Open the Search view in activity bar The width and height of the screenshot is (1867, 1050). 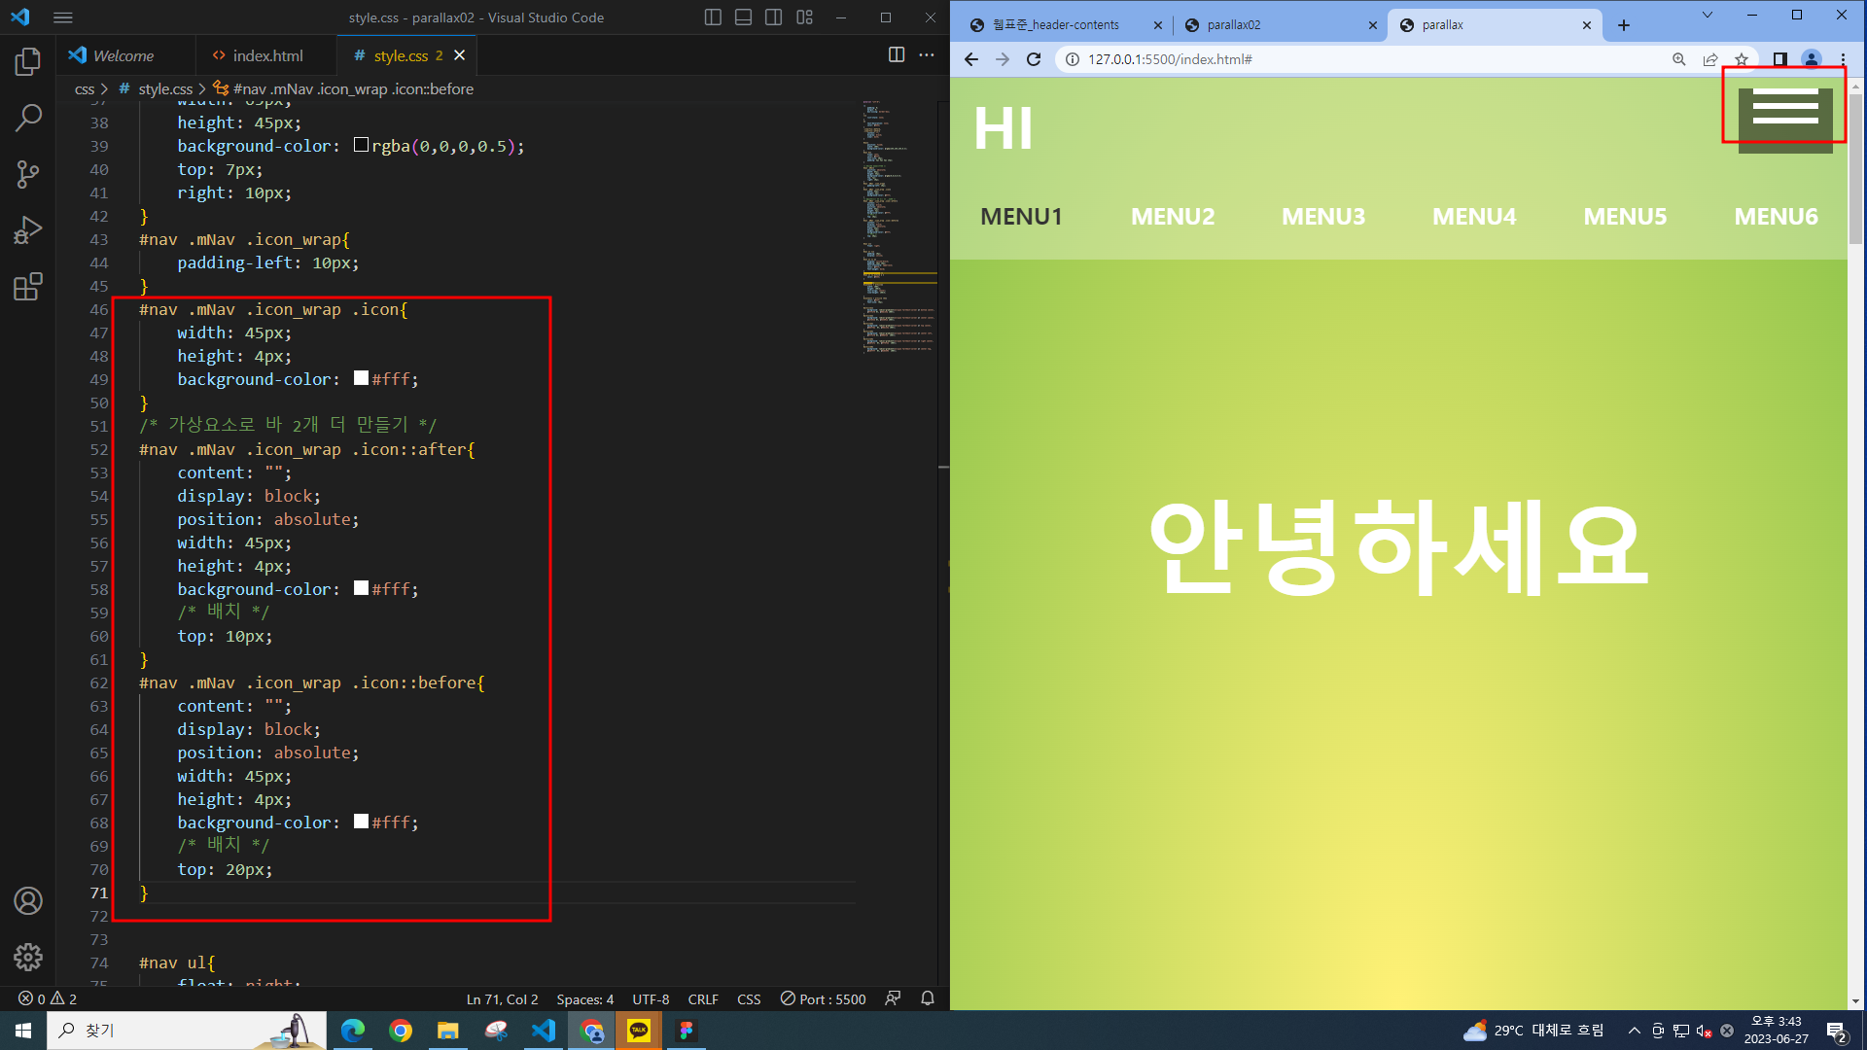click(28, 119)
